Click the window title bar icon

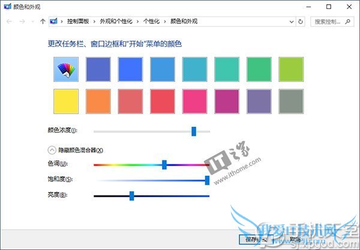click(8, 7)
